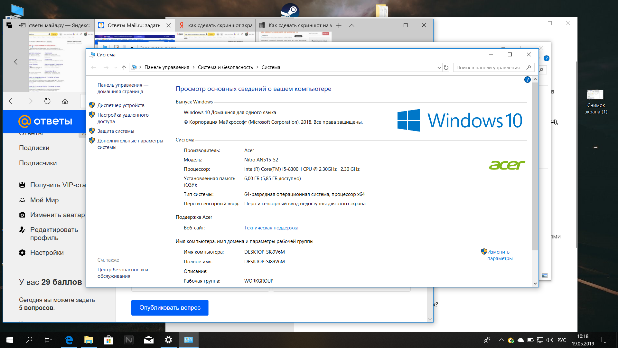Open Подписчики in Mail.ru sidebar

point(38,163)
